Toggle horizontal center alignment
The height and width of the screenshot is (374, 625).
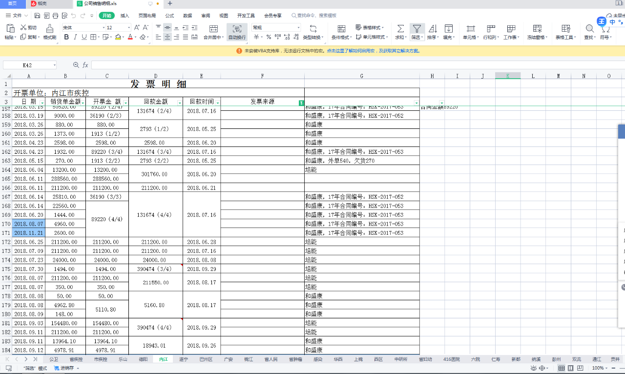click(167, 37)
